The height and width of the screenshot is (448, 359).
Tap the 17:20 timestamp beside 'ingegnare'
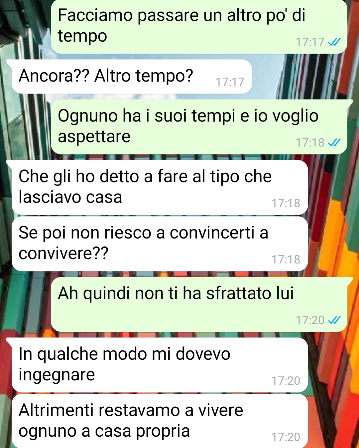(x=286, y=381)
